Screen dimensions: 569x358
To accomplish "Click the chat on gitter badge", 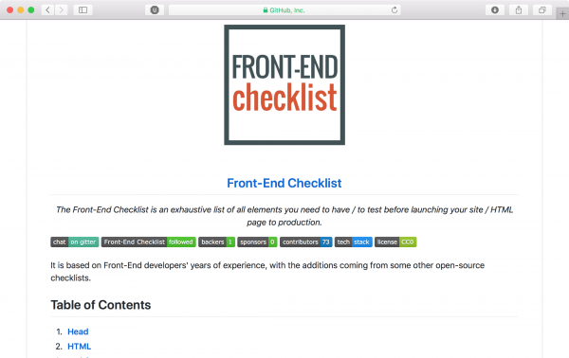I will pyautogui.click(x=75, y=242).
